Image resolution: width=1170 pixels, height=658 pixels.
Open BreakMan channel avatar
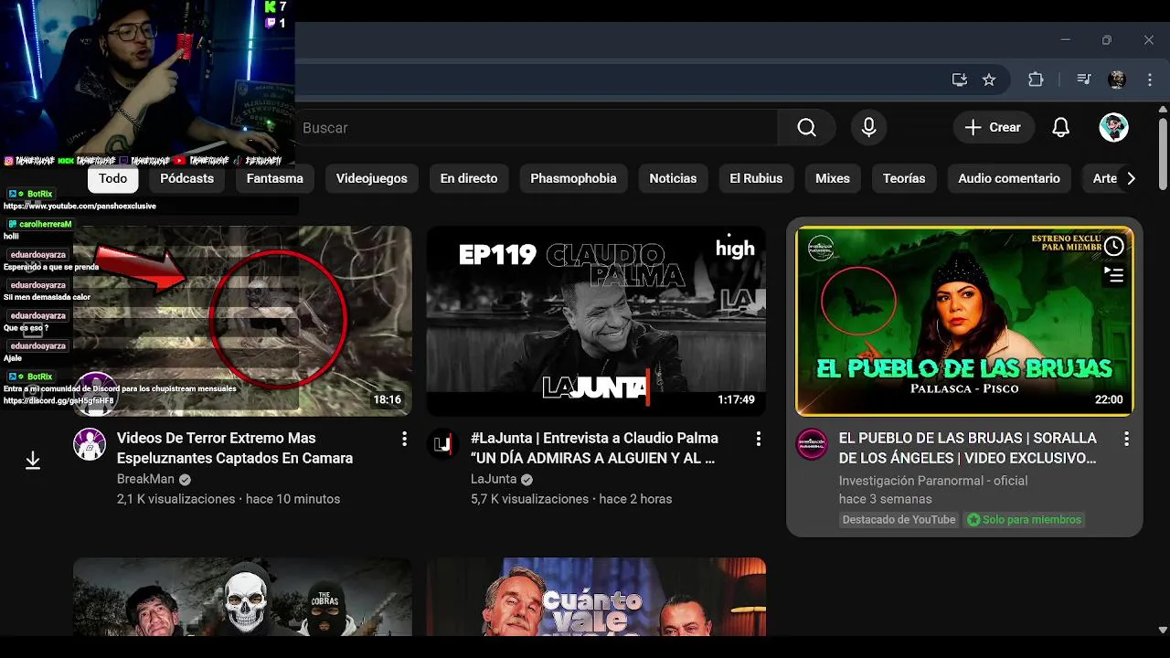pyautogui.click(x=90, y=444)
